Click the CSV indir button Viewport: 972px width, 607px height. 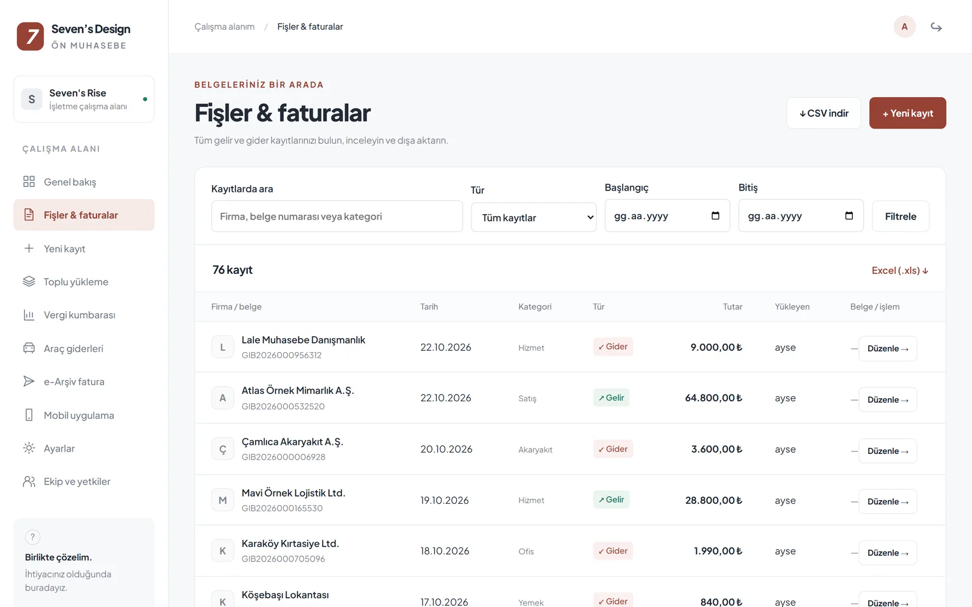(x=824, y=113)
